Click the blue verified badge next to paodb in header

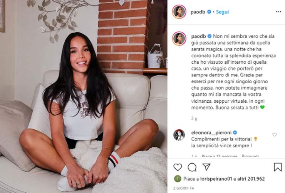point(209,12)
